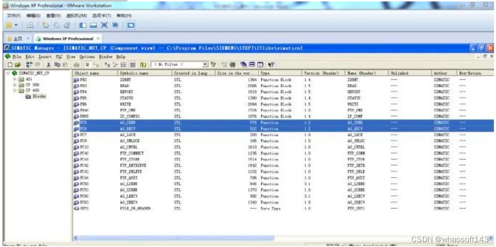Switch to Details view icon
This screenshot has height=247, width=496.
point(132,65)
